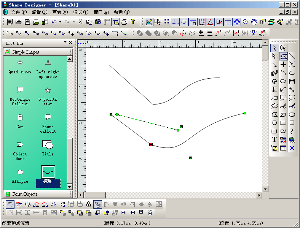
Task: Click the scissors Cut icon
Action: (80, 22)
